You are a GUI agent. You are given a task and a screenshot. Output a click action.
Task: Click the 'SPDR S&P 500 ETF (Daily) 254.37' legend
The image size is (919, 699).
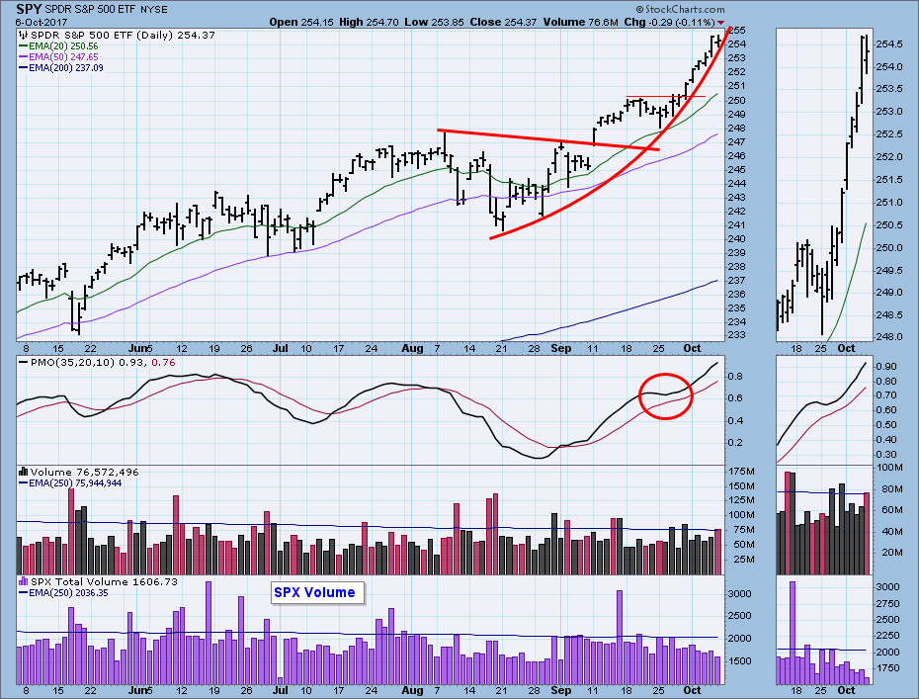124,36
